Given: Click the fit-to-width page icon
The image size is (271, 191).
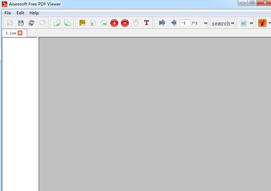Looking at the screenshot, I should (x=104, y=23).
